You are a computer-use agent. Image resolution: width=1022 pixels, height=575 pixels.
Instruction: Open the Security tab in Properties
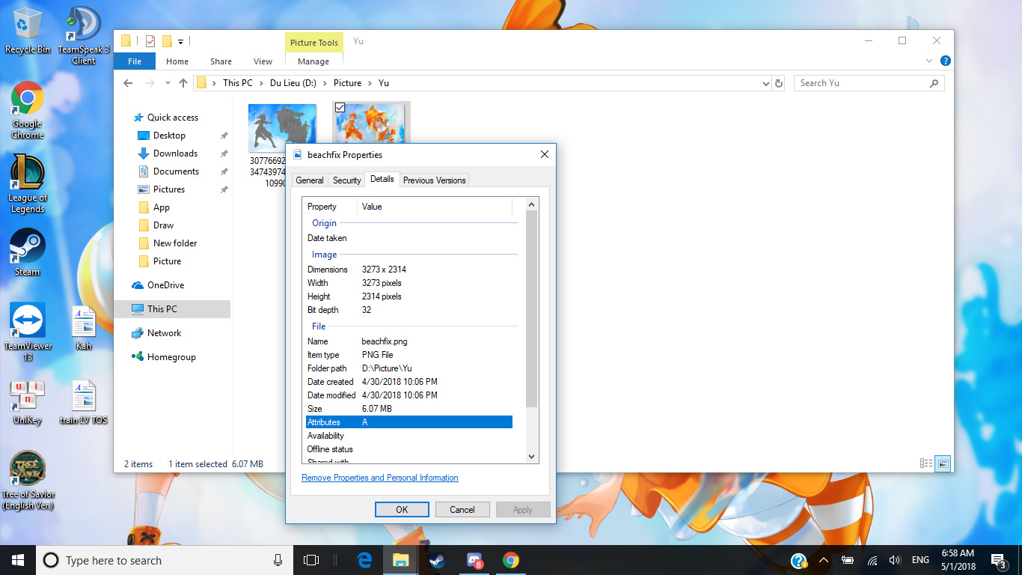tap(346, 180)
